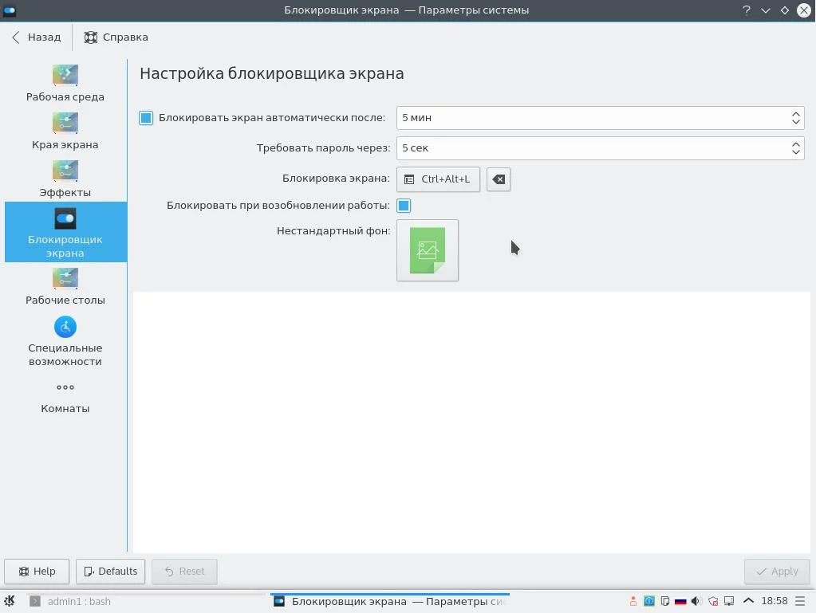Screen dimensions: 816x613
Task: Click the volume icon in system tray
Action: [696, 601]
